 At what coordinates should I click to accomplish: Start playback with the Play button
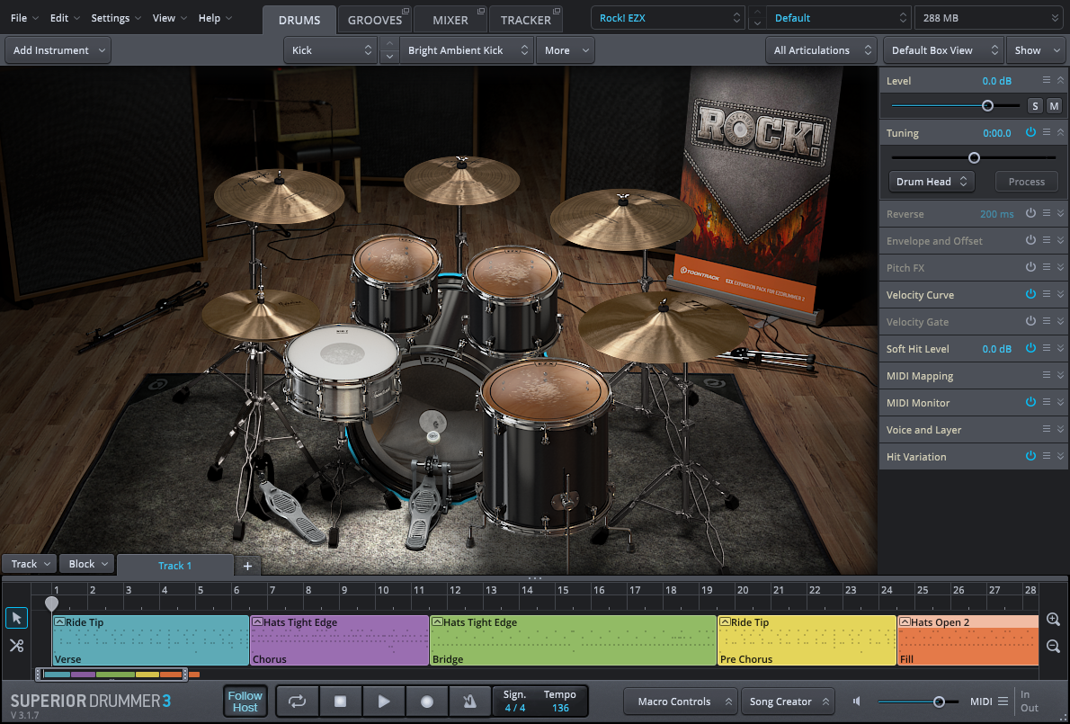point(384,702)
